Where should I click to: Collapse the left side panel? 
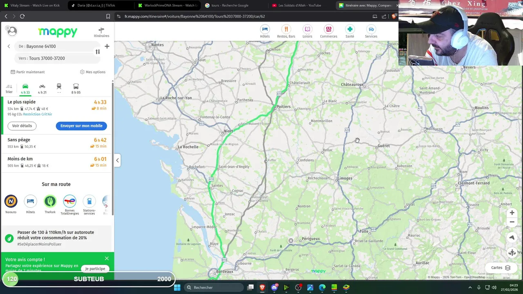(x=117, y=160)
